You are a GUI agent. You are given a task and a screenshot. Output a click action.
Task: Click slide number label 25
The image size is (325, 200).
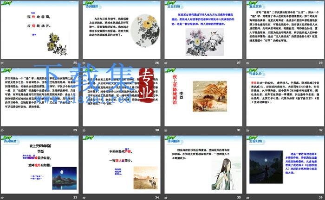[x=75, y=62]
